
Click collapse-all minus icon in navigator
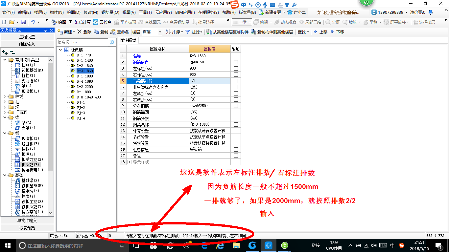click(12, 52)
